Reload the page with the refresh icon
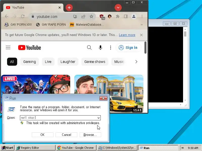Viewport: 202px width, 151px height. (23, 16)
